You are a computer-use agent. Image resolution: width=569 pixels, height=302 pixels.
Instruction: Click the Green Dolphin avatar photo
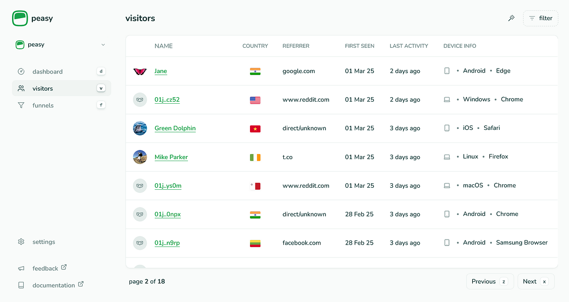[140, 128]
